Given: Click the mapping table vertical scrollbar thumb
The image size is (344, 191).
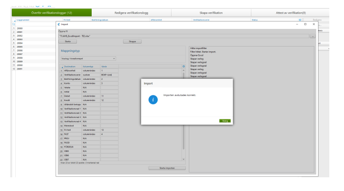Looking at the screenshot, I should coord(184,111).
